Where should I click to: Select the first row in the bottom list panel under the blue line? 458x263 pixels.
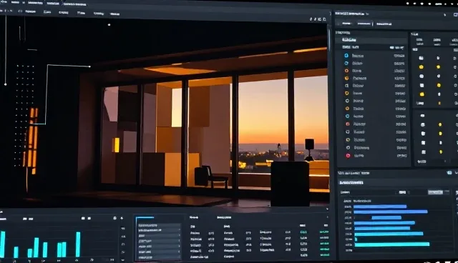pyautogui.click(x=159, y=225)
